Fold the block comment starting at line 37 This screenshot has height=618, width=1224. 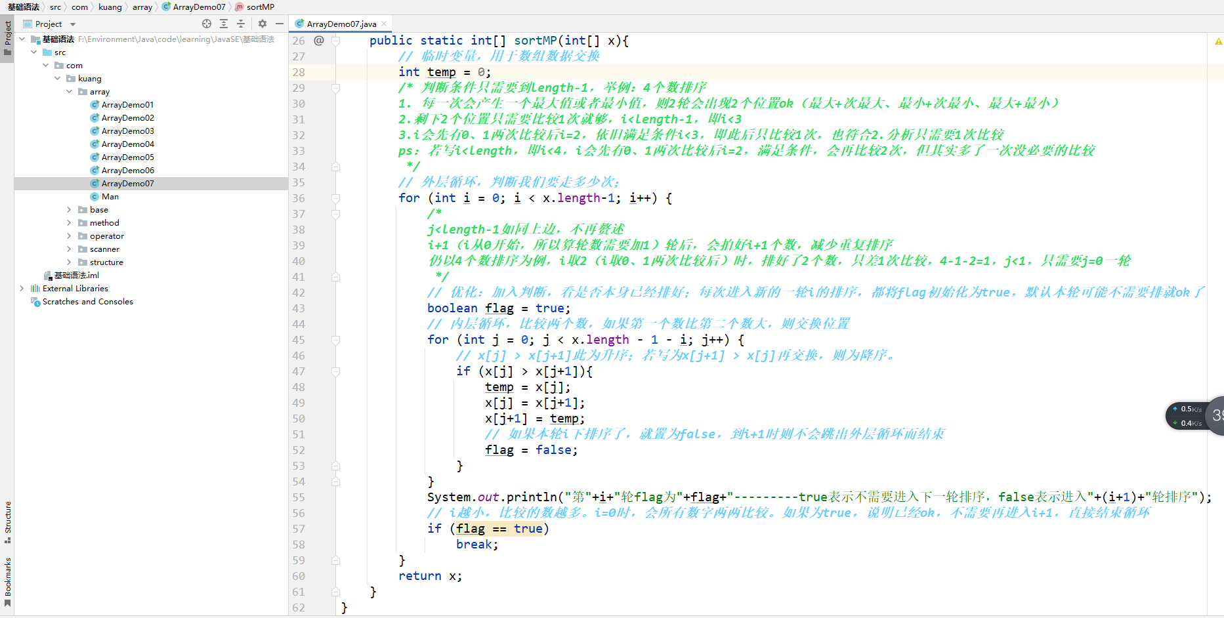click(x=336, y=214)
